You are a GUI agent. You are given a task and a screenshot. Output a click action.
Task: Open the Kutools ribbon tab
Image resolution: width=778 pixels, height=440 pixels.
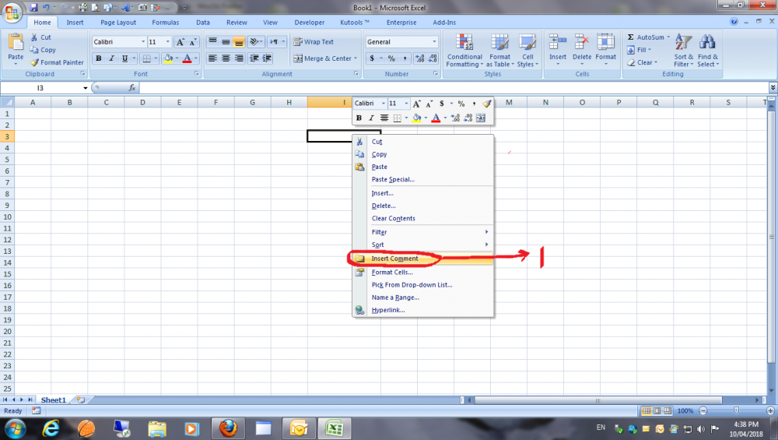pyautogui.click(x=354, y=23)
